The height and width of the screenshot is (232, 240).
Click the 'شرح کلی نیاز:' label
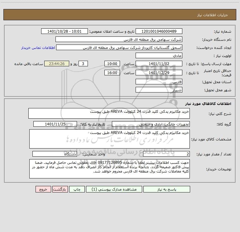[220, 114]
